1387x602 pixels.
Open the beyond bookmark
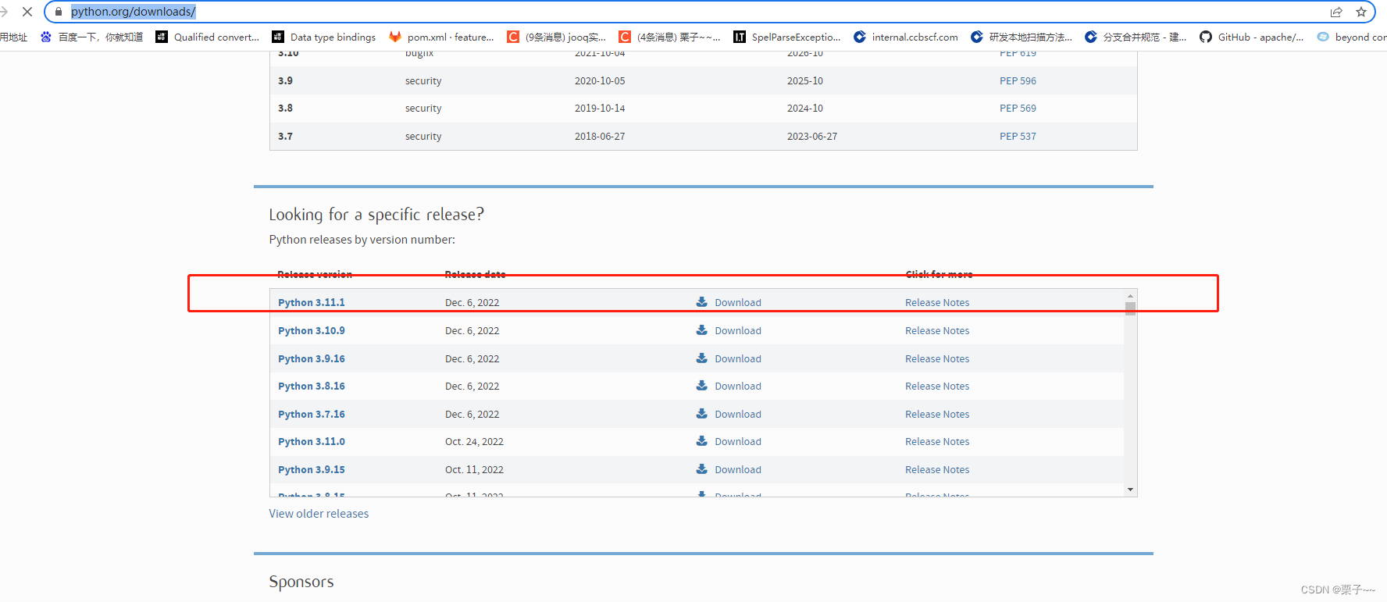point(1352,37)
